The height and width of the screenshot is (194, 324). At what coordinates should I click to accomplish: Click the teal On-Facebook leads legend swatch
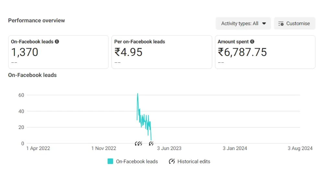[110, 161]
